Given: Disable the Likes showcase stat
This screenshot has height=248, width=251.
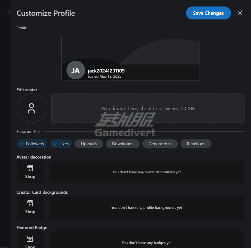Looking at the screenshot, I should 61,144.
